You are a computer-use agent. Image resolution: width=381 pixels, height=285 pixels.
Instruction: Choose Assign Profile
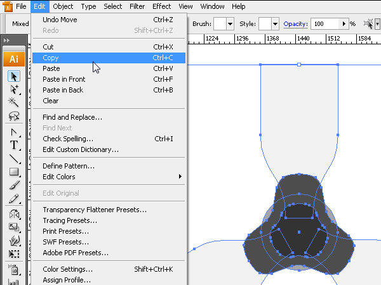click(109, 280)
